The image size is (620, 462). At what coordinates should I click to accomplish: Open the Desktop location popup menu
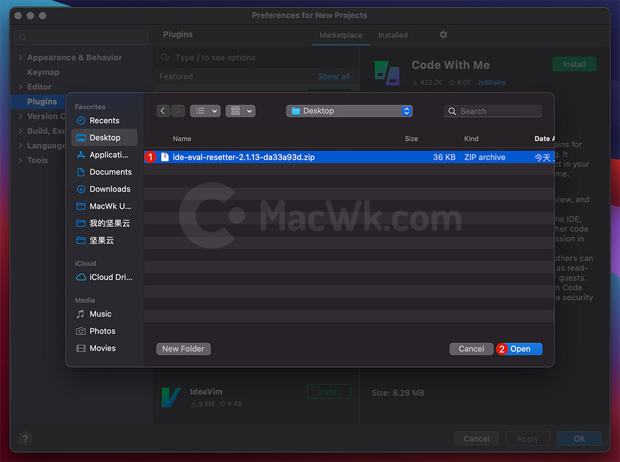click(349, 111)
